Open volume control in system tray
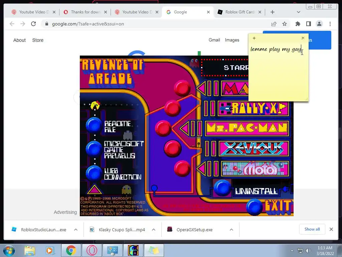The width and height of the screenshot is (342, 257). coord(308,251)
